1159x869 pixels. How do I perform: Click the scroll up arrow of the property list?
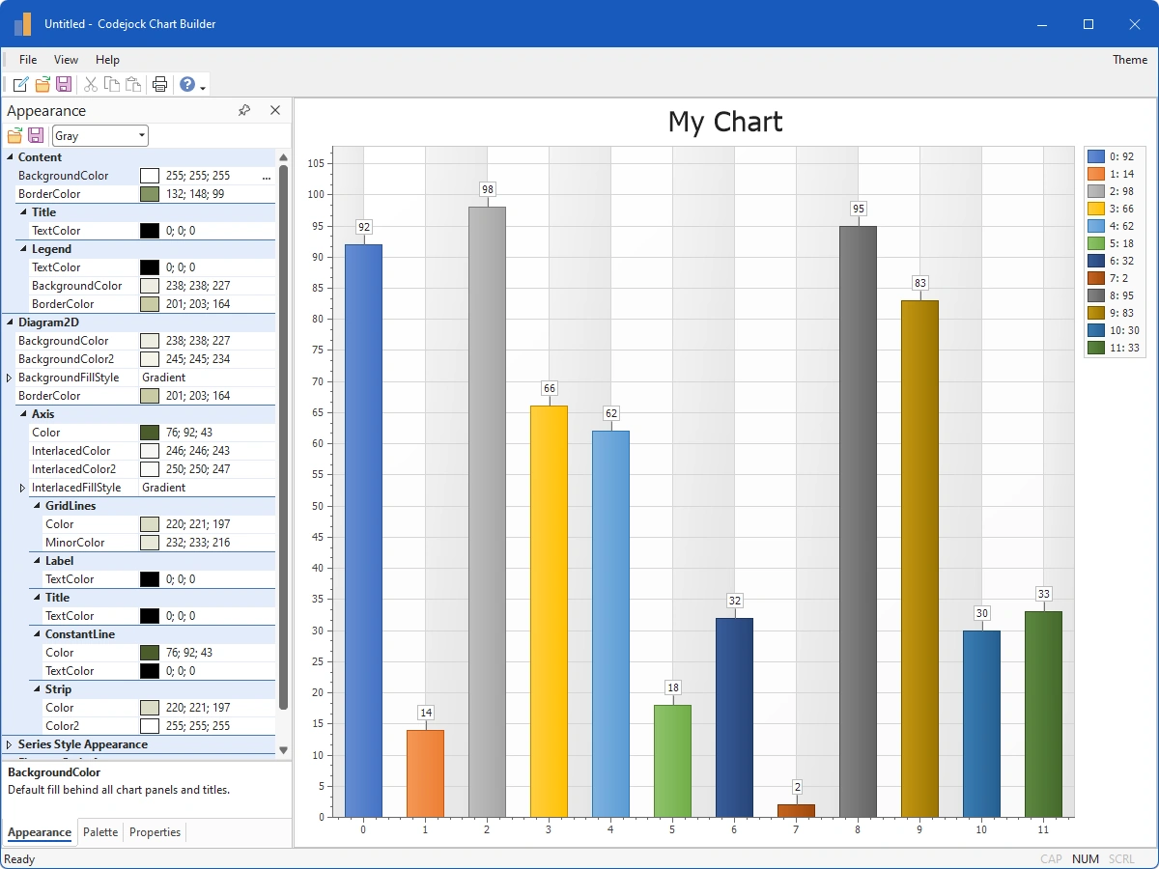point(283,157)
